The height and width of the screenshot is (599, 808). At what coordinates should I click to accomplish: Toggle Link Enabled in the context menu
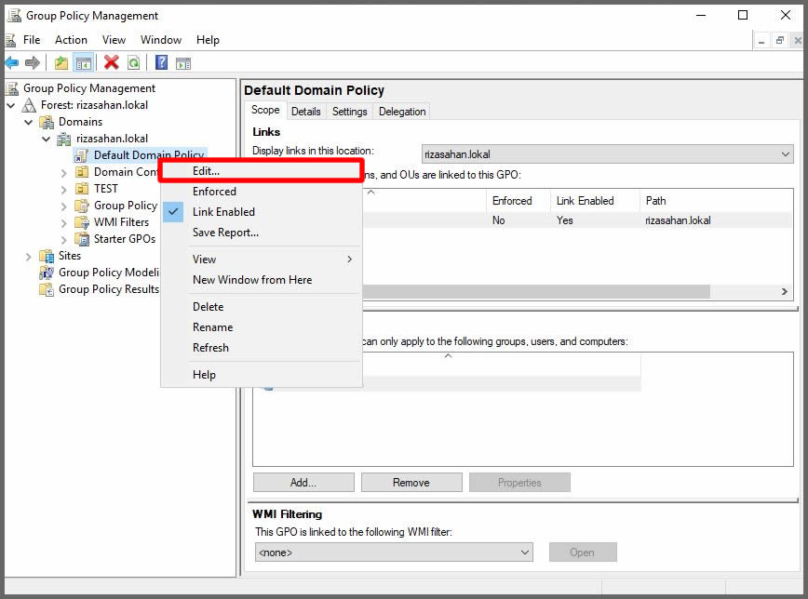tap(262, 212)
